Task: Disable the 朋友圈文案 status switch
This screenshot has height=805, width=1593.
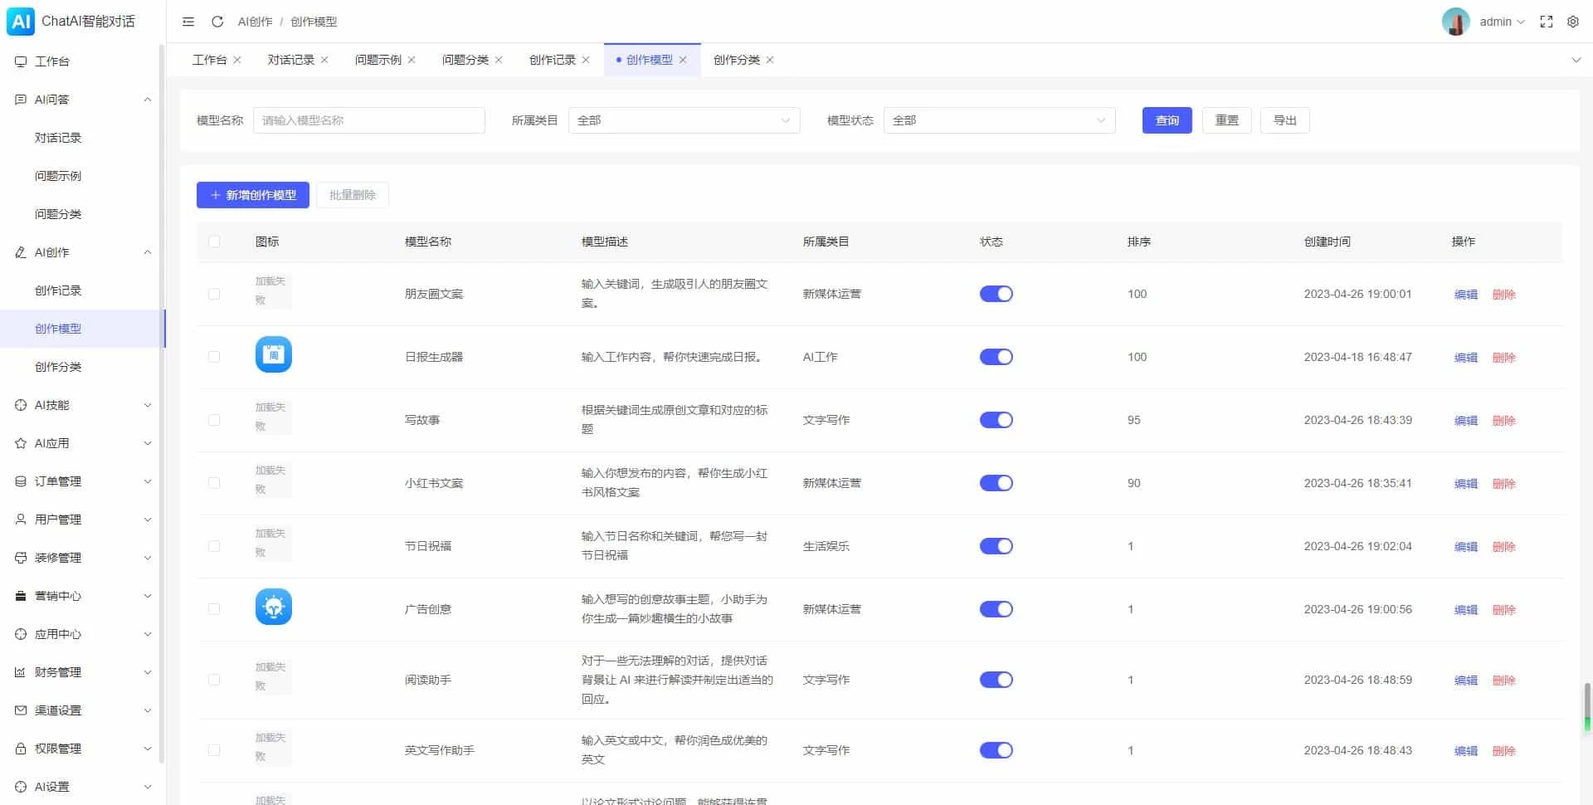Action: click(996, 294)
